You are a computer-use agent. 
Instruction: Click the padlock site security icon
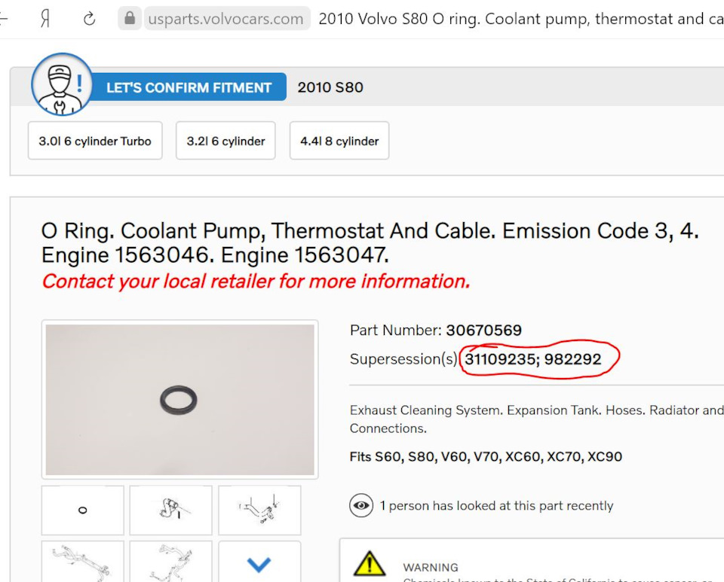pyautogui.click(x=130, y=19)
